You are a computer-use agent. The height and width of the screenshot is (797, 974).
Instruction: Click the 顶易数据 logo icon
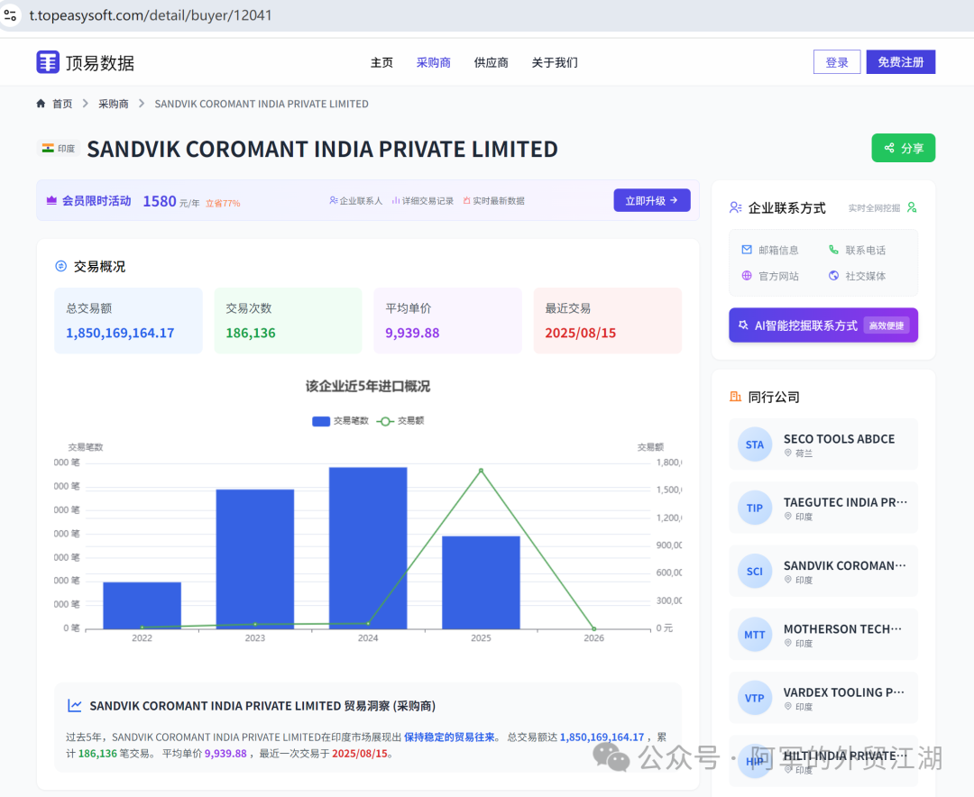coord(47,62)
